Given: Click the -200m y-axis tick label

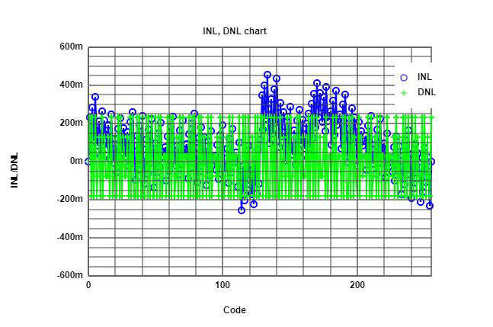Looking at the screenshot, I should click(x=69, y=199).
